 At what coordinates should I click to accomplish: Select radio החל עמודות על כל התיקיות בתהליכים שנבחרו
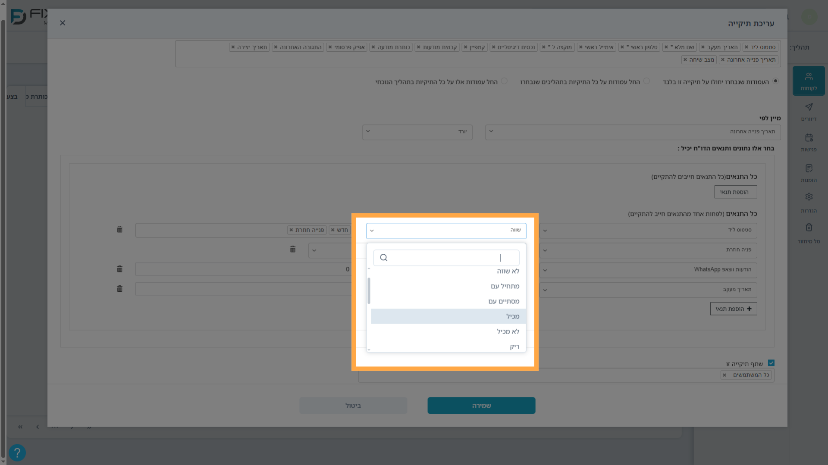(646, 81)
